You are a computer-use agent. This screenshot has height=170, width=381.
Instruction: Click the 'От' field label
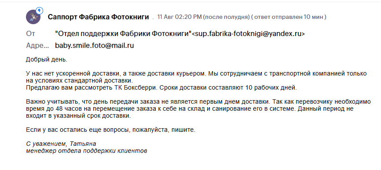click(x=31, y=34)
